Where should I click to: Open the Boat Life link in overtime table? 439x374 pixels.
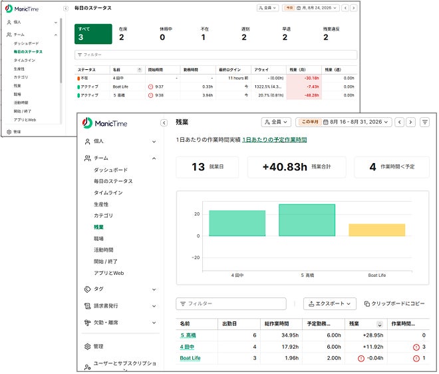pos(190,358)
